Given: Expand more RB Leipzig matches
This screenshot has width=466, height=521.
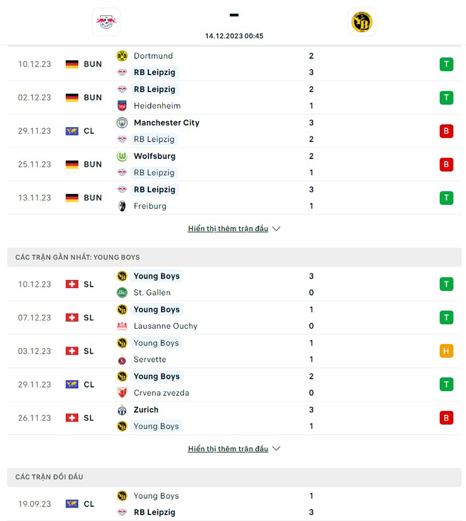Looking at the screenshot, I should coord(228,228).
